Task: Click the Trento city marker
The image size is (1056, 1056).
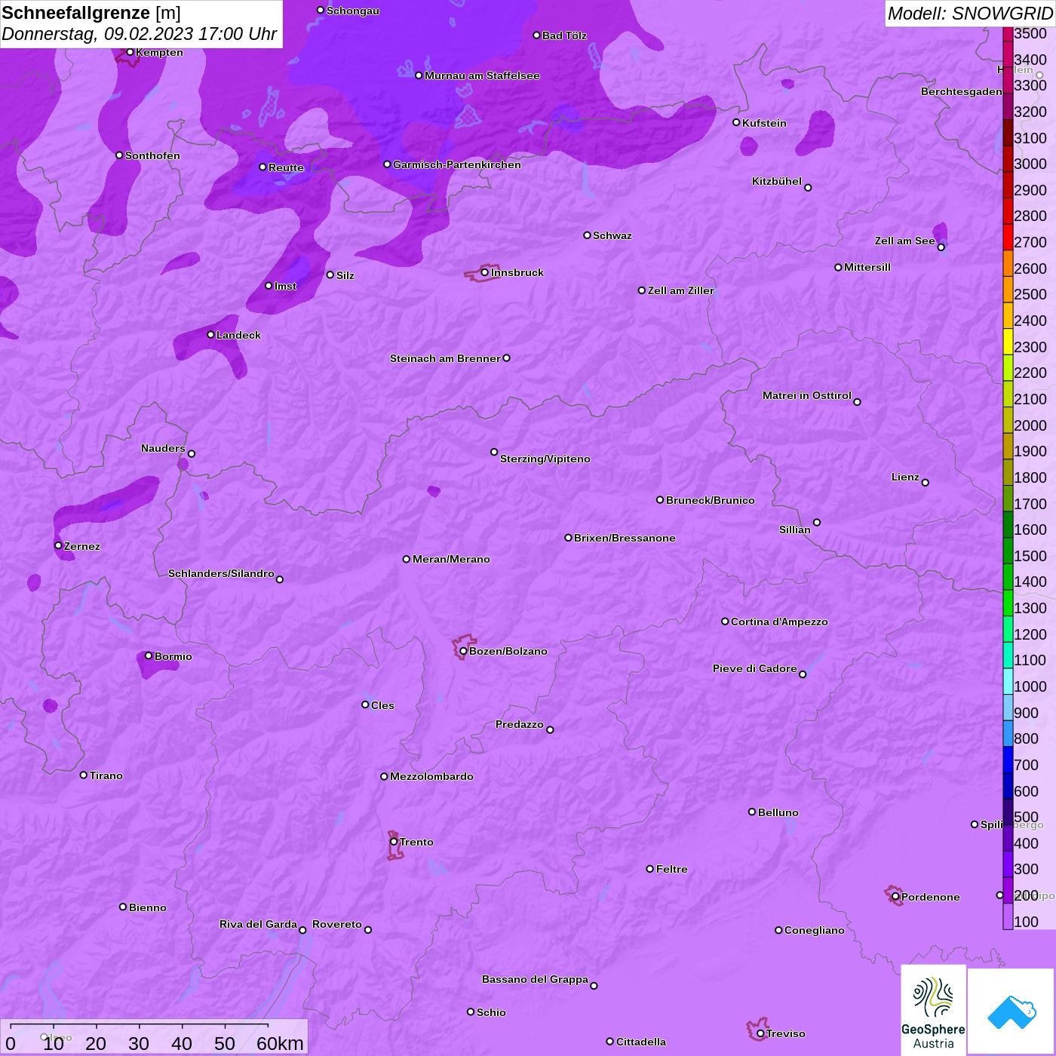Action: [x=394, y=842]
